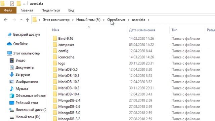The width and height of the screenshot is (215, 121).
Task: Switch to the Поделиться ribbon tab
Action: point(51,10)
